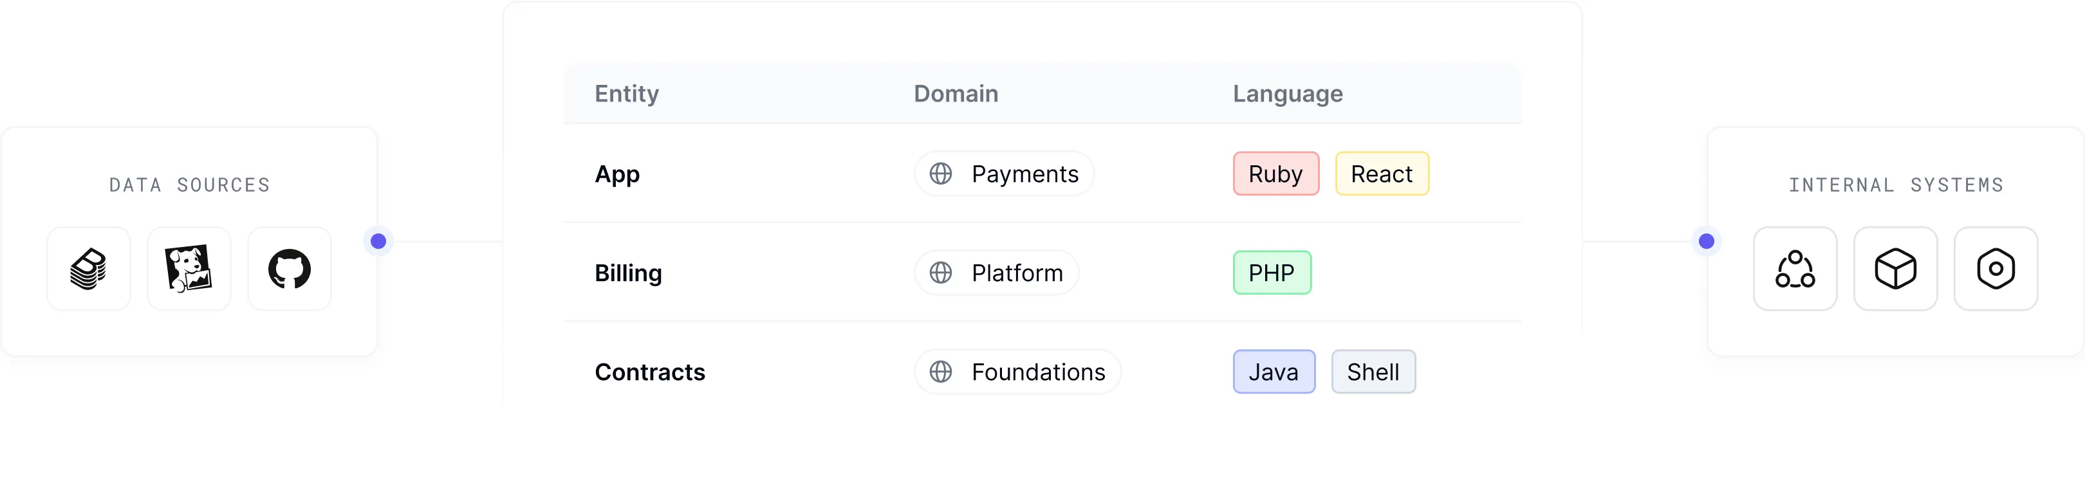Open the Payments domain pill
2085x483 pixels.
[1004, 174]
